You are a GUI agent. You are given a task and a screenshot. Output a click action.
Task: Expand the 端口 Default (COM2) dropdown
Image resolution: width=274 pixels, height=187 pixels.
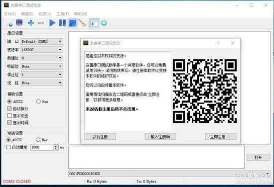click(42, 41)
